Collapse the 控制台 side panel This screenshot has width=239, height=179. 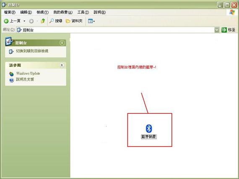(x=62, y=43)
